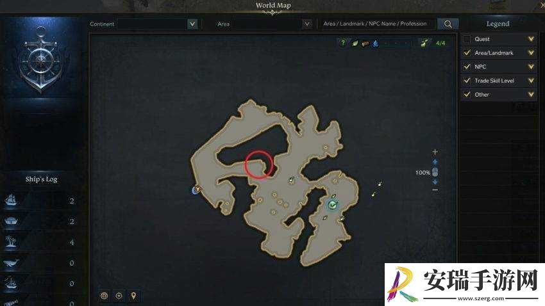Viewport: 545px width, 306px height.
Task: Uncheck the Trade Skill Level checkbox
Action: click(x=467, y=81)
